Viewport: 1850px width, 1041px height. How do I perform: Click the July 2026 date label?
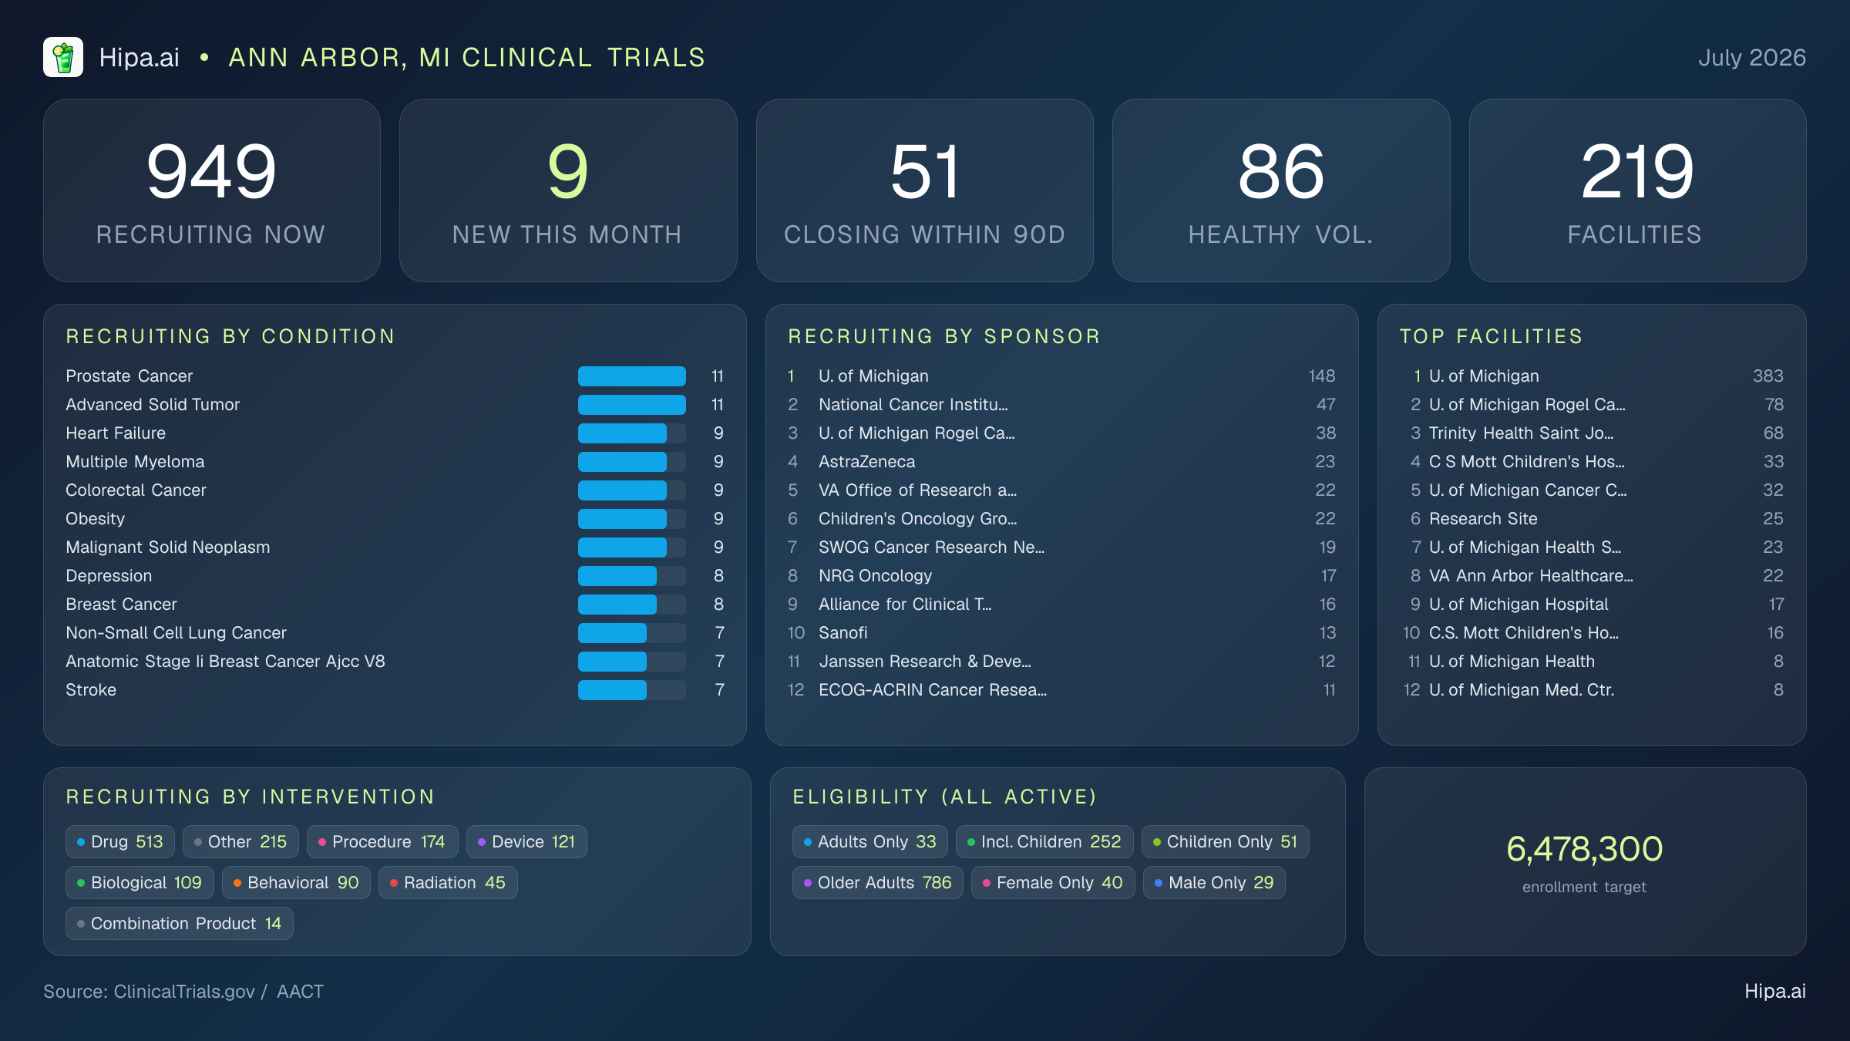click(x=1752, y=58)
